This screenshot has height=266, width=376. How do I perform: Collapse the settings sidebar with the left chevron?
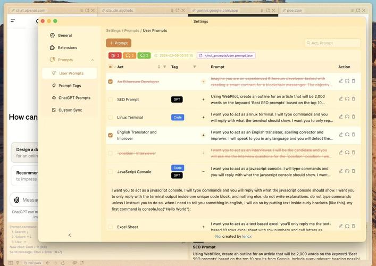[x=70, y=235]
